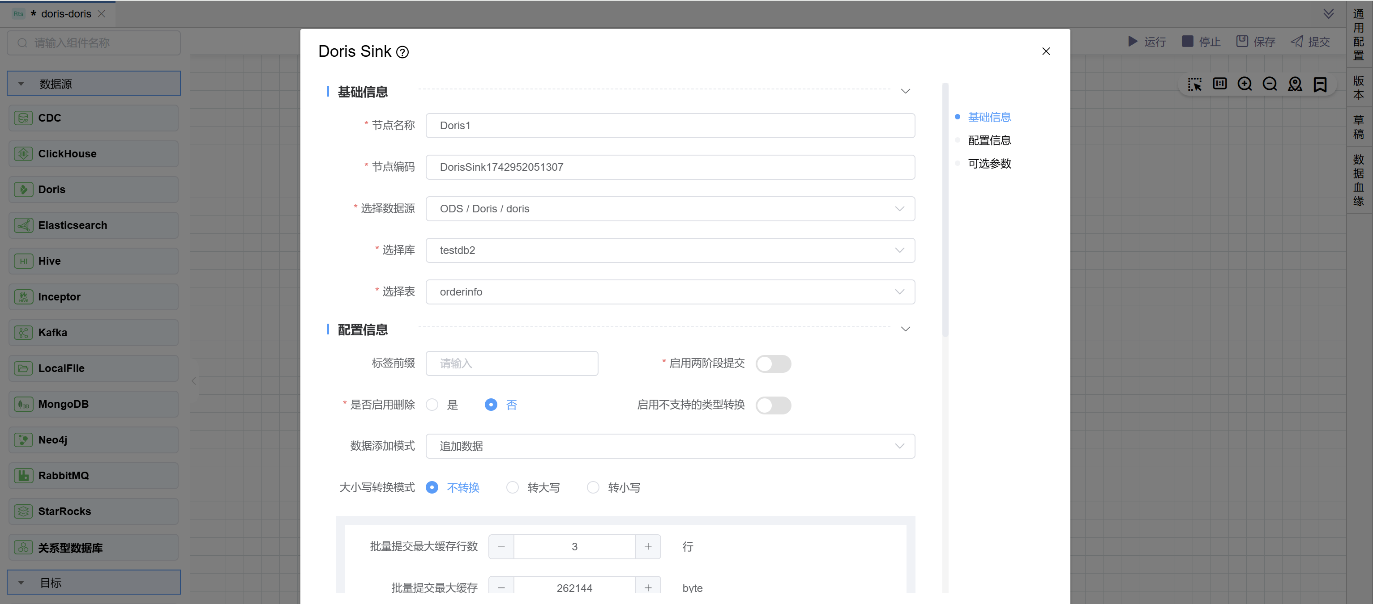Jump to 配置信息 anchor in side nav
The width and height of the screenshot is (1373, 604).
pyautogui.click(x=989, y=140)
